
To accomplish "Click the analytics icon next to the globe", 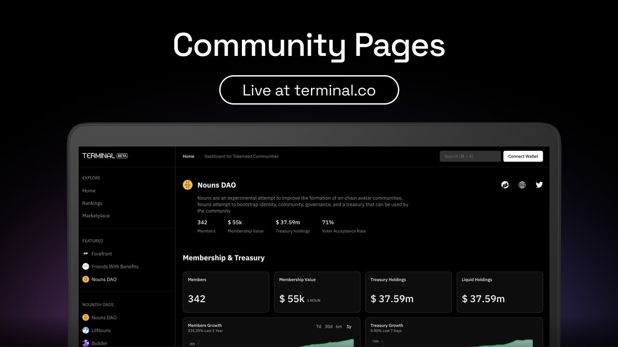I will coord(505,185).
